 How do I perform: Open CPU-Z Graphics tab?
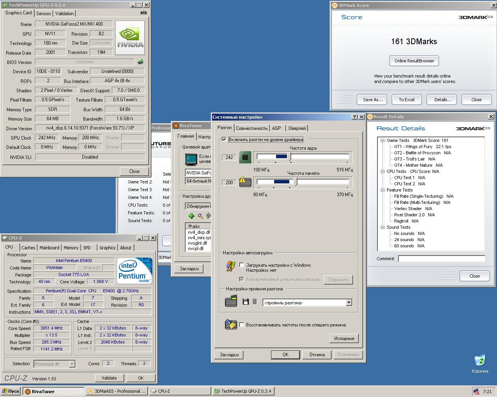click(108, 247)
